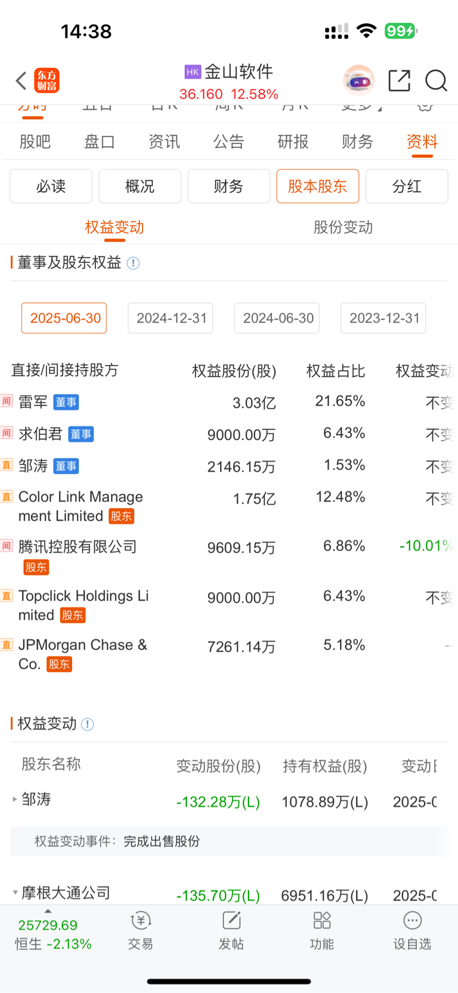Tap the 股本股东 button

317,186
